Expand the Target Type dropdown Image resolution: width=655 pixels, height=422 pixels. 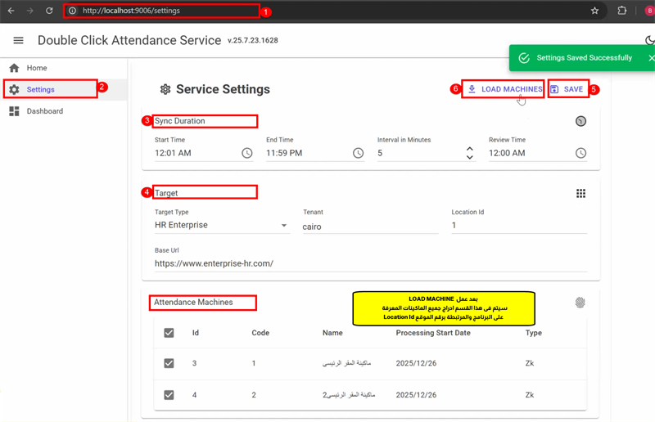[284, 225]
